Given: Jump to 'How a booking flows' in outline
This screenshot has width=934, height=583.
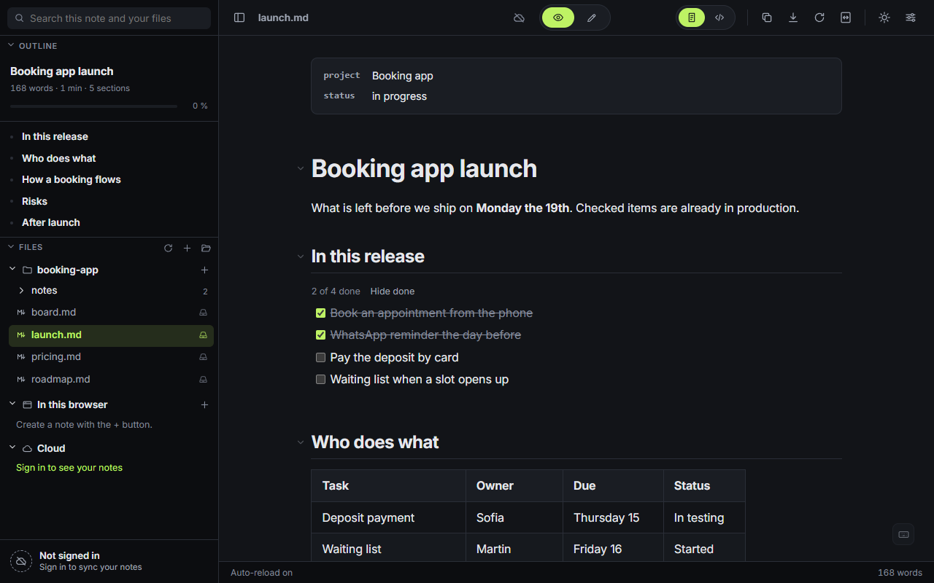Looking at the screenshot, I should pos(72,179).
